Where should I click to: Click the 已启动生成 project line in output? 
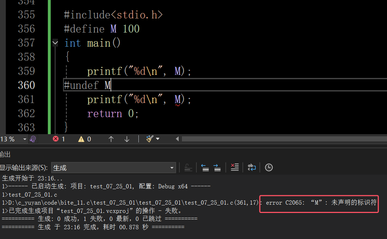pos(106,187)
